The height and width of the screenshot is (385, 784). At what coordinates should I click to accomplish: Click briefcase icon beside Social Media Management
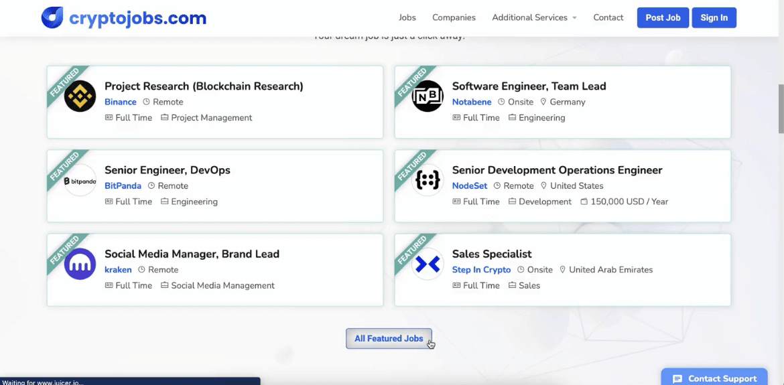164,286
